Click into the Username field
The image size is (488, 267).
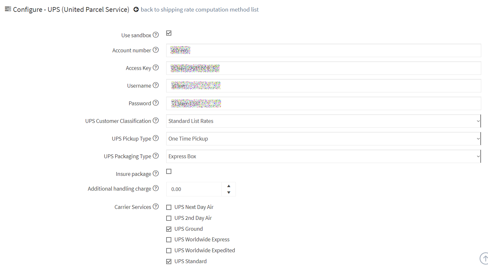[x=323, y=86]
